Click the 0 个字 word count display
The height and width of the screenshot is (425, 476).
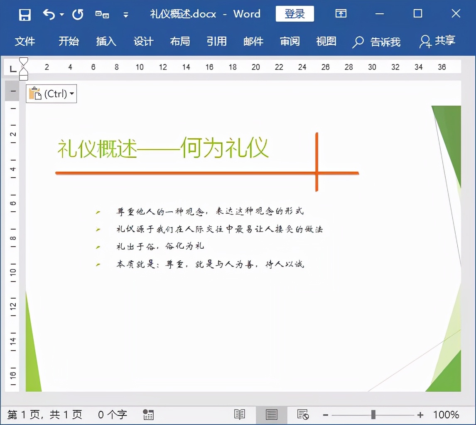(112, 415)
